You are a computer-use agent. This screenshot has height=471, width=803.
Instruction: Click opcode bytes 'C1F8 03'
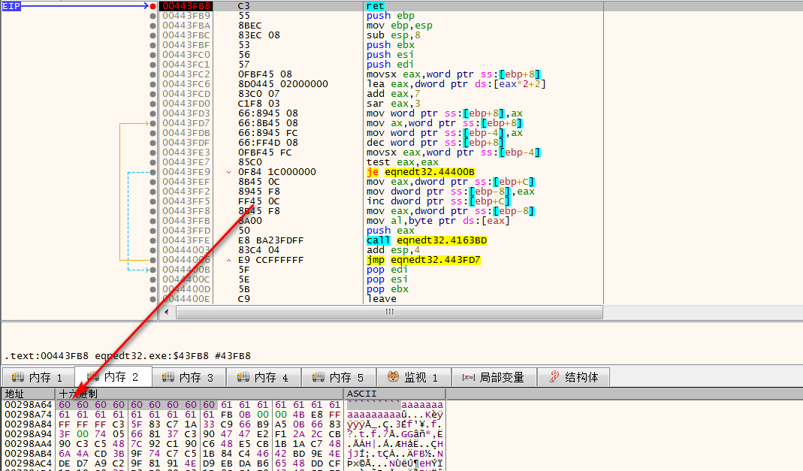click(x=259, y=104)
